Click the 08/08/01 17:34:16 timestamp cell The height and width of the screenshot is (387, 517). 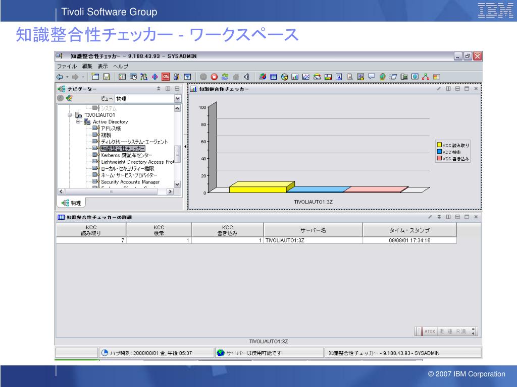[x=409, y=240]
